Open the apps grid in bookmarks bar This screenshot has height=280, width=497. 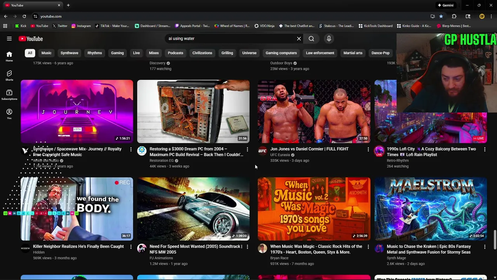coord(5,26)
